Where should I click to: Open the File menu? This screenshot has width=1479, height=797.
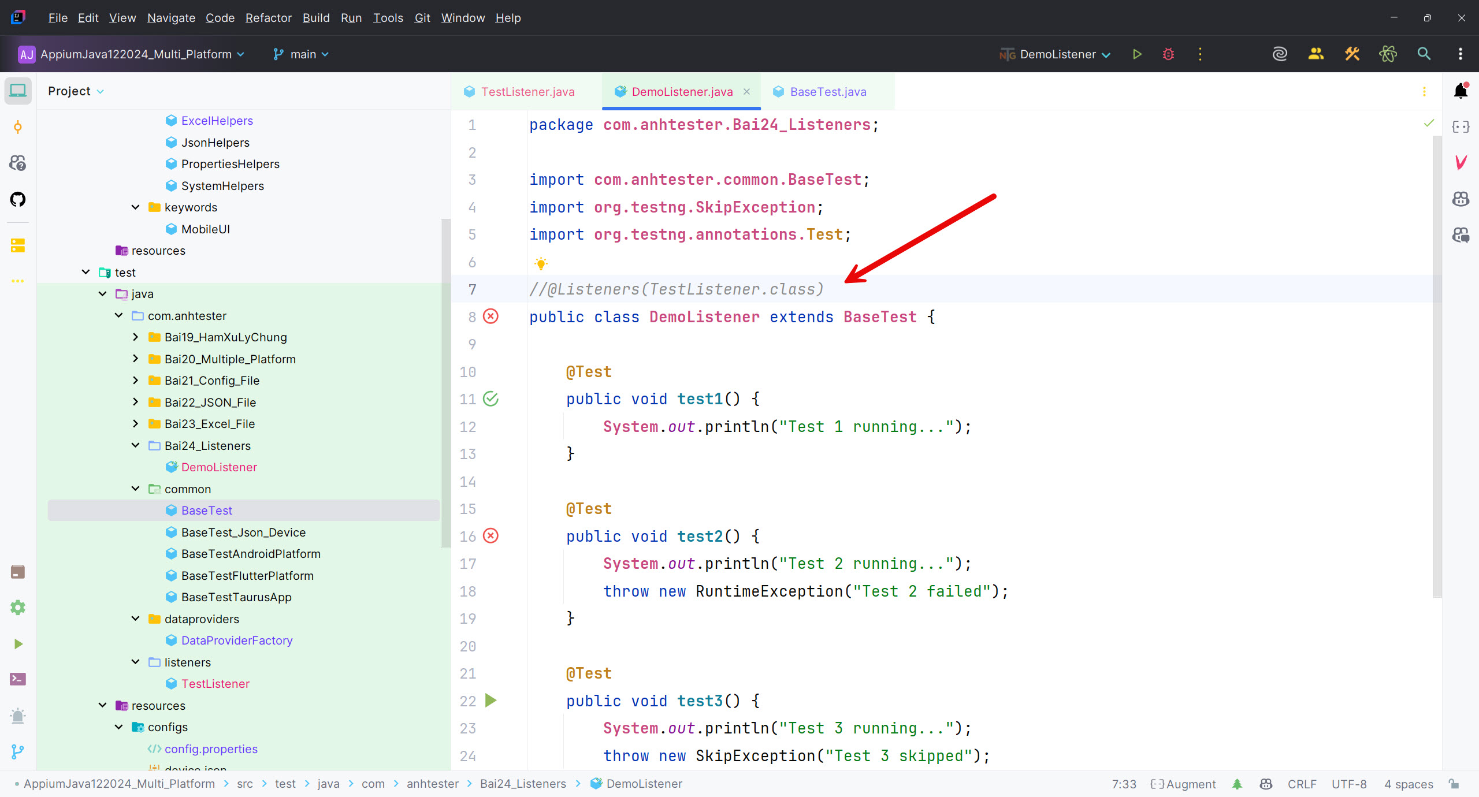point(58,18)
